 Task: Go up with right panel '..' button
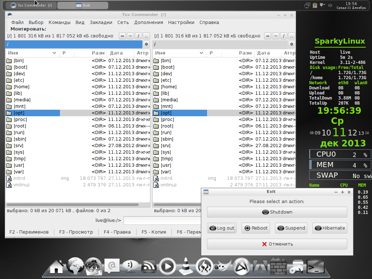click(x=292, y=36)
